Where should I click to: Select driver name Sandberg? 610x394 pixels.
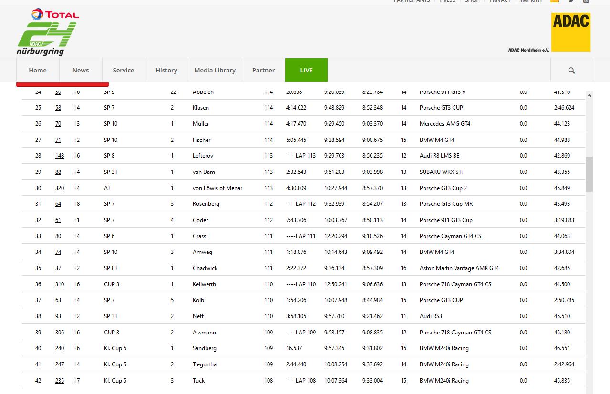pos(205,348)
